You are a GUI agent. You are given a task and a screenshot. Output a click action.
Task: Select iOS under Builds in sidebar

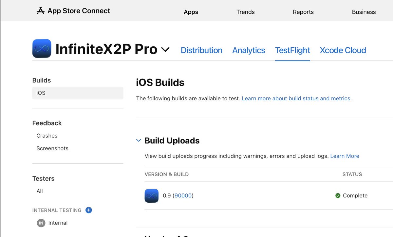point(78,93)
